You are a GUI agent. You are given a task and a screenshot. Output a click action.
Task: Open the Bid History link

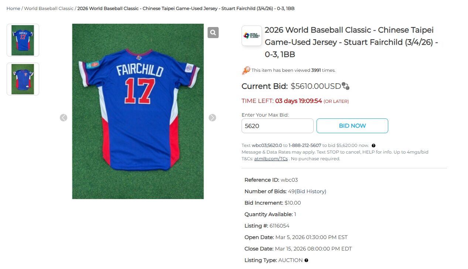click(x=310, y=191)
